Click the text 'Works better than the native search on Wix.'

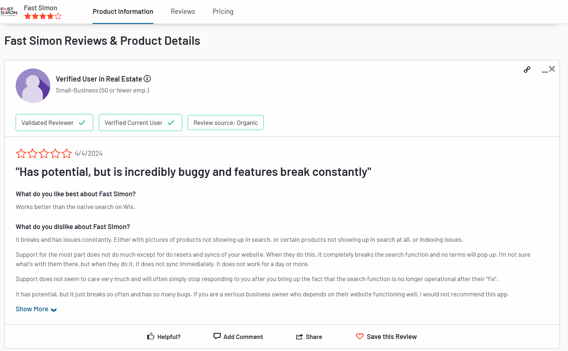(75, 207)
